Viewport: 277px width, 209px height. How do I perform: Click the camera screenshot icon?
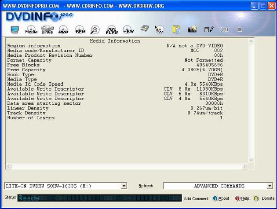point(193,29)
